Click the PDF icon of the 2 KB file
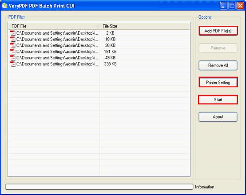 coord(12,33)
